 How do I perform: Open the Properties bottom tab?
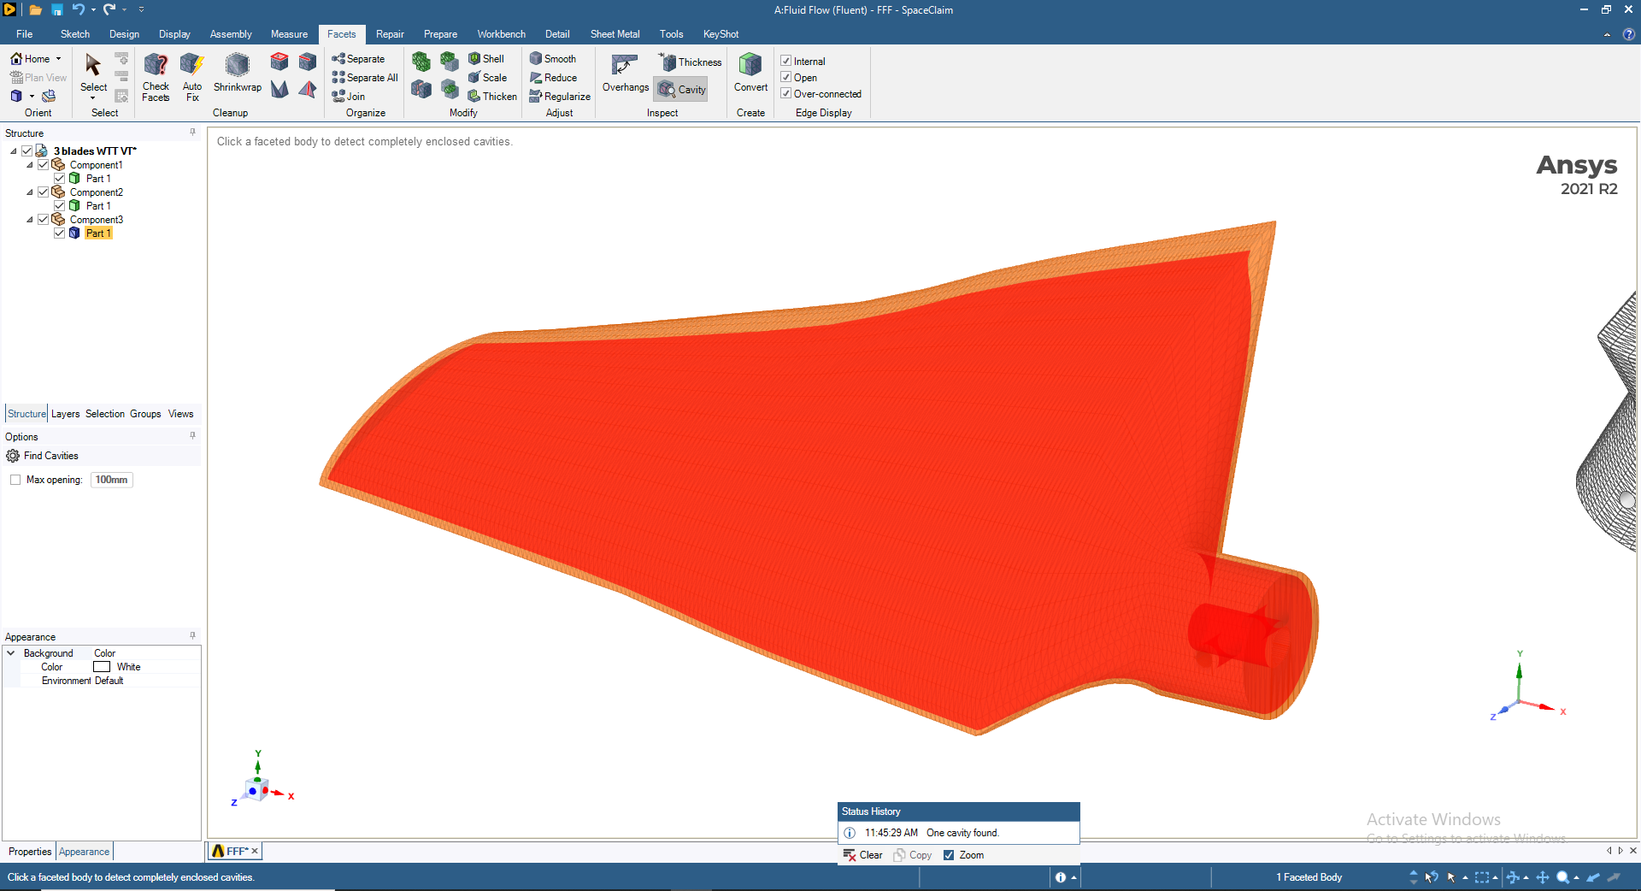point(30,852)
